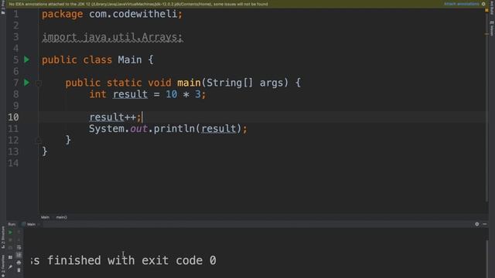Open Run panel settings gear

pos(476,224)
